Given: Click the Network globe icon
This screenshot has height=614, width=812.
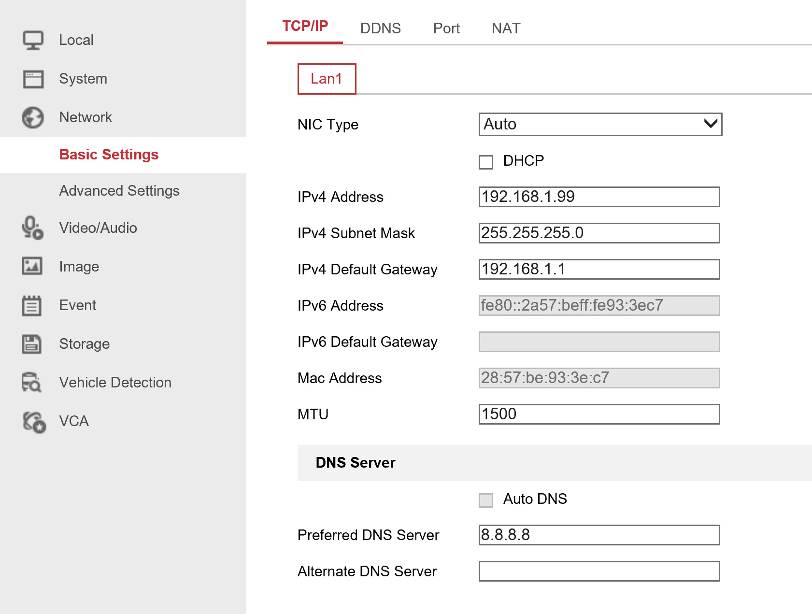Looking at the screenshot, I should [33, 117].
